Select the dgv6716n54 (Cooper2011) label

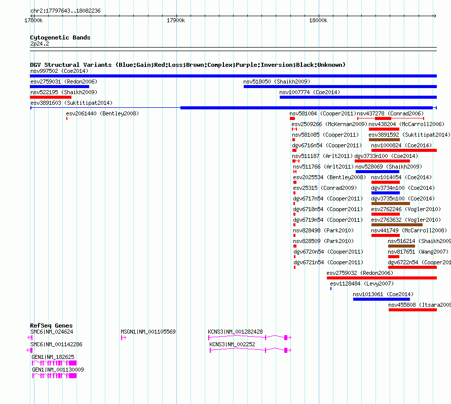327,145
